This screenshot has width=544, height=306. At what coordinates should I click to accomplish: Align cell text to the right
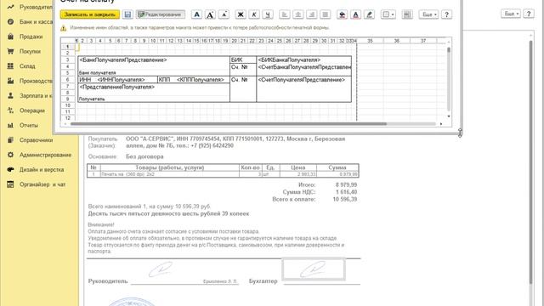tap(312, 14)
